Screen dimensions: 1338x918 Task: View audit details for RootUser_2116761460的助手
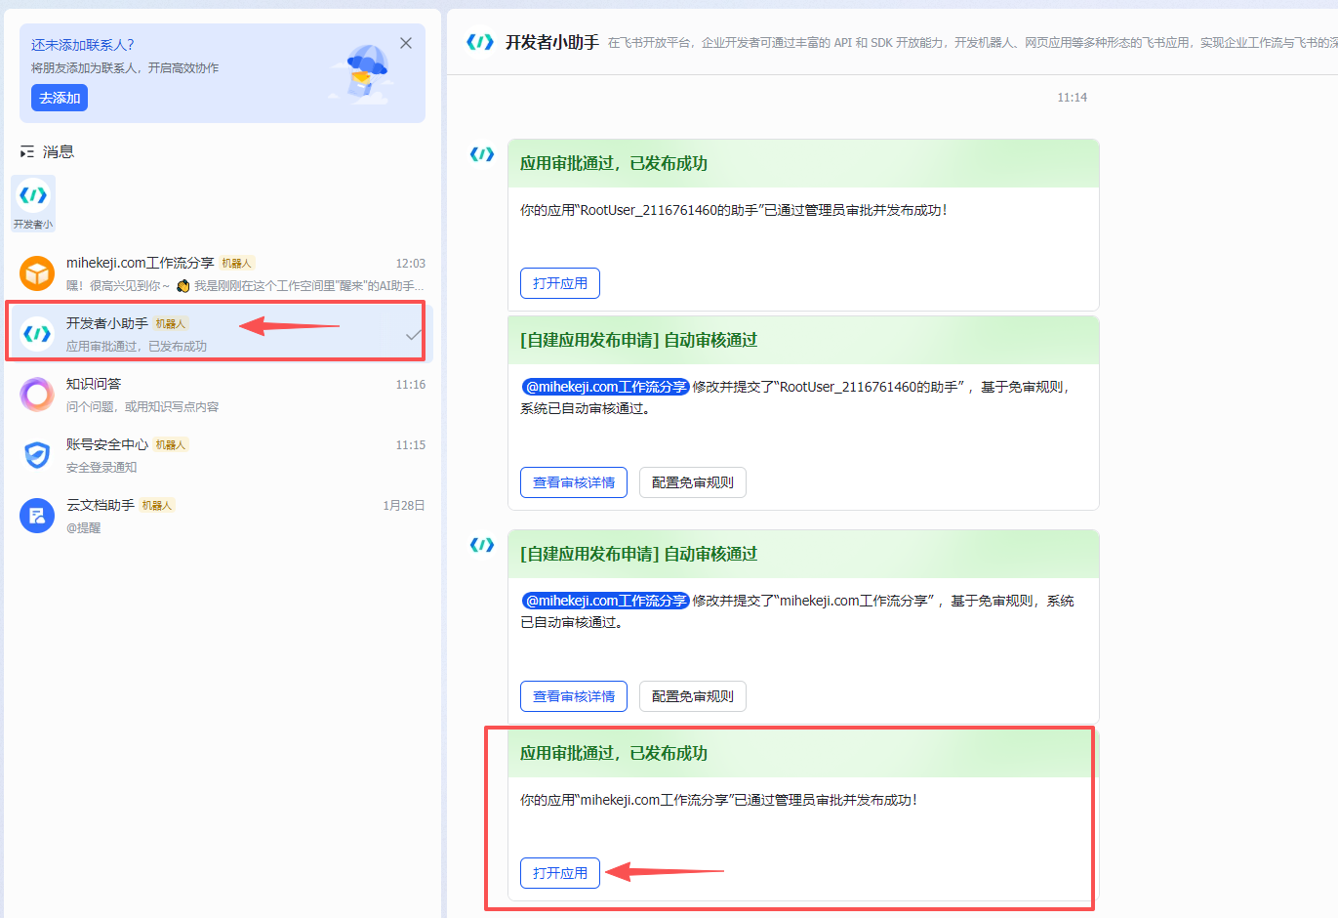click(574, 482)
